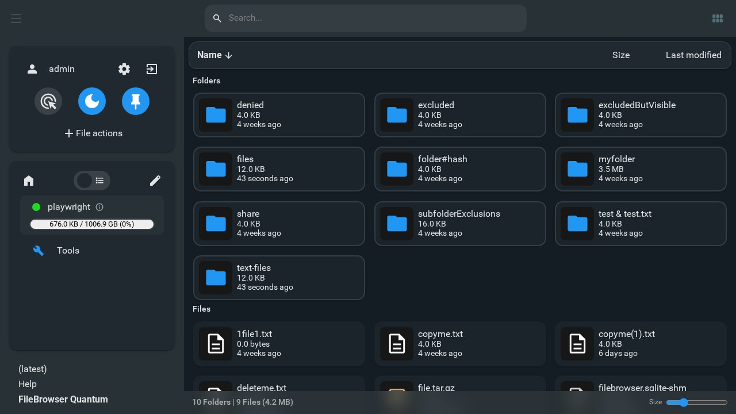736x414 pixels.
Task: Click the storage usage progress bar
Action: (92, 224)
